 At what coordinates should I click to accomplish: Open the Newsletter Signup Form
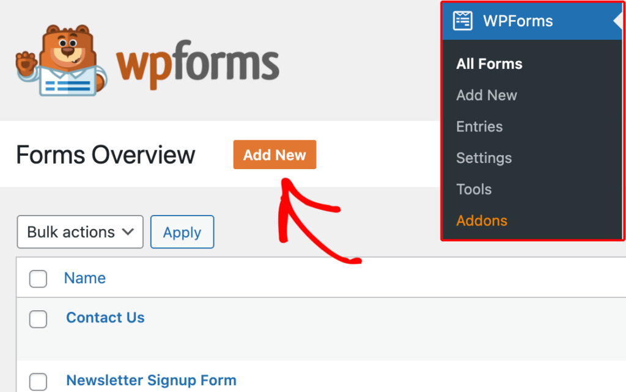(x=150, y=380)
